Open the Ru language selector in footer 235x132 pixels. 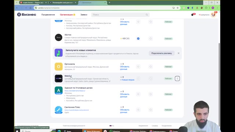(x=112, y=126)
